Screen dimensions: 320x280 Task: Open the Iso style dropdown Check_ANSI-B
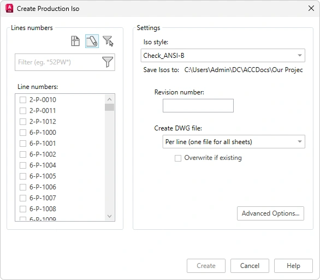[223, 56]
